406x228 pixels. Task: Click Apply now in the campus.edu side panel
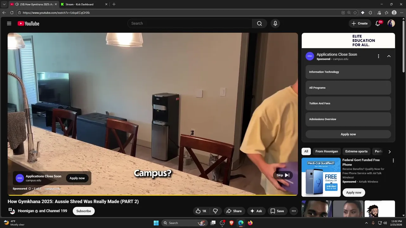click(x=348, y=134)
